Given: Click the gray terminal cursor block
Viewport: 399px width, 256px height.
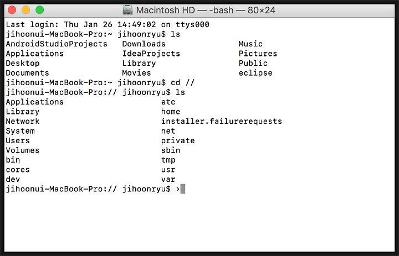Looking at the screenshot, I should pyautogui.click(x=183, y=189).
